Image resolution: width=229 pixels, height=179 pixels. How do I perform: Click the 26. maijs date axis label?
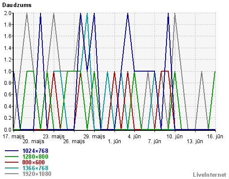coord(74,141)
